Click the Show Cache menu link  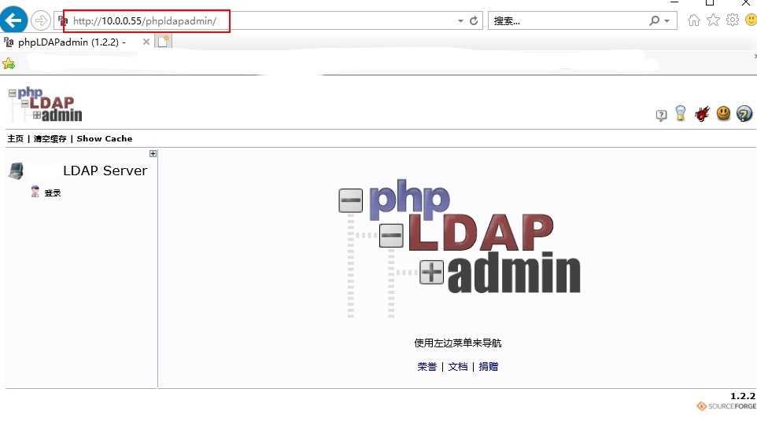point(105,139)
